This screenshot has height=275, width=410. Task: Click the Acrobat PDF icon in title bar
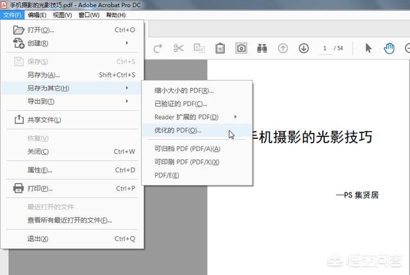[4, 4]
